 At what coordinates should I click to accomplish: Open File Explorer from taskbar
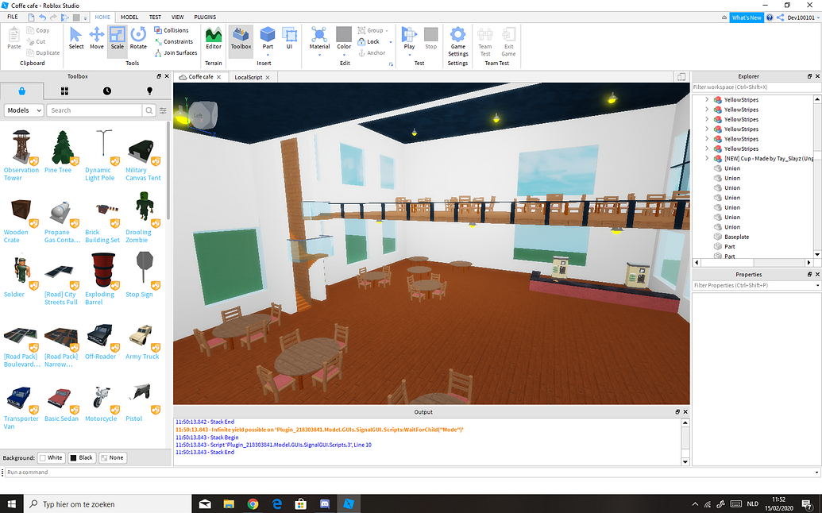click(229, 504)
